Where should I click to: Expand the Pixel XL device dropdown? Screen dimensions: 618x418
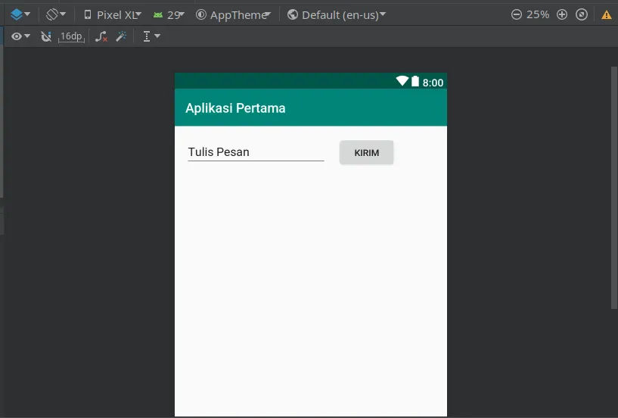112,15
